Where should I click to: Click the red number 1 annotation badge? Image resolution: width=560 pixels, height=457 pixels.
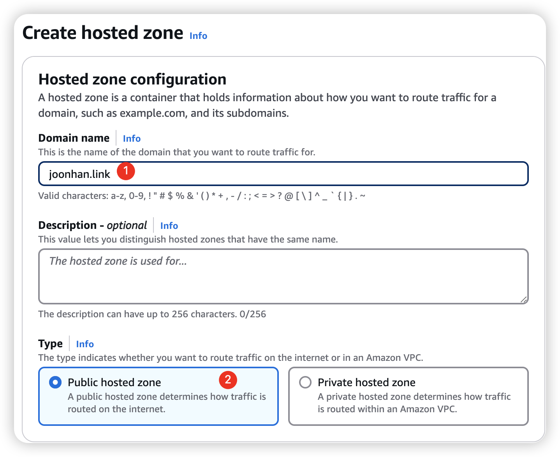[126, 171]
